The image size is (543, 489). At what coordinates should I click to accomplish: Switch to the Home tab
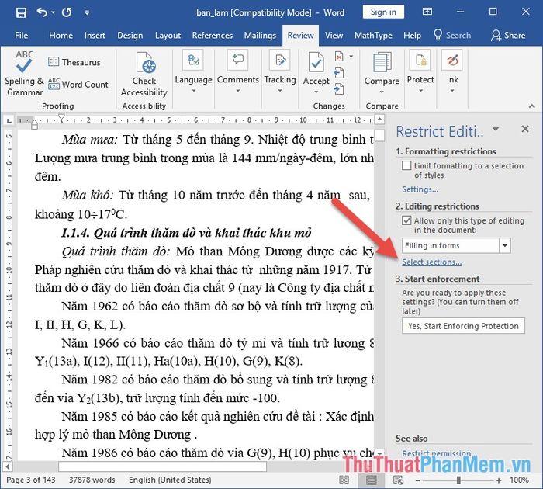[61, 36]
